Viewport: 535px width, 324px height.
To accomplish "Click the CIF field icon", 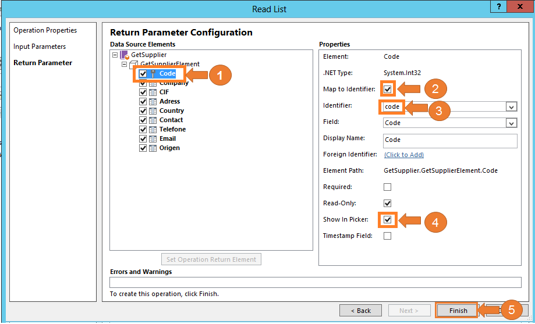I will pyautogui.click(x=153, y=92).
